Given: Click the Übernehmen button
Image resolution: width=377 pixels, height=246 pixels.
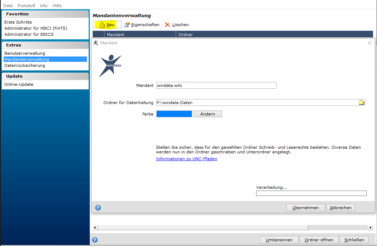Looking at the screenshot, I should coord(305,207).
